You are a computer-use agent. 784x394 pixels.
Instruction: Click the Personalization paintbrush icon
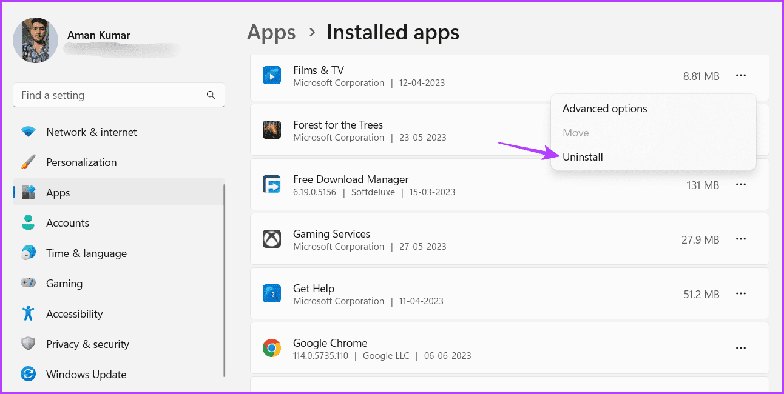[28, 162]
